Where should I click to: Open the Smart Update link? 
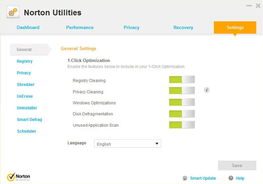203,178
